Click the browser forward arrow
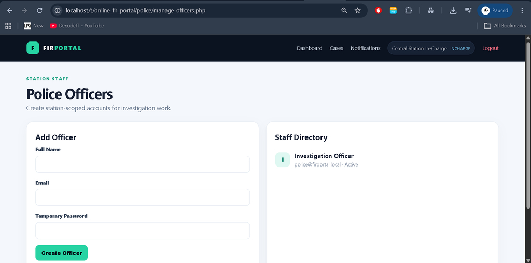This screenshot has width=531, height=263. tap(24, 10)
